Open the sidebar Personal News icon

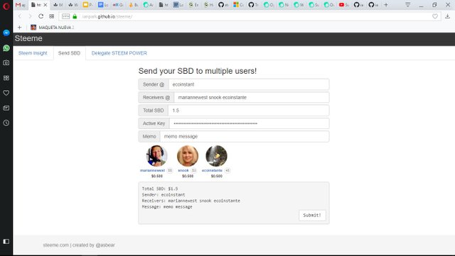(6, 108)
